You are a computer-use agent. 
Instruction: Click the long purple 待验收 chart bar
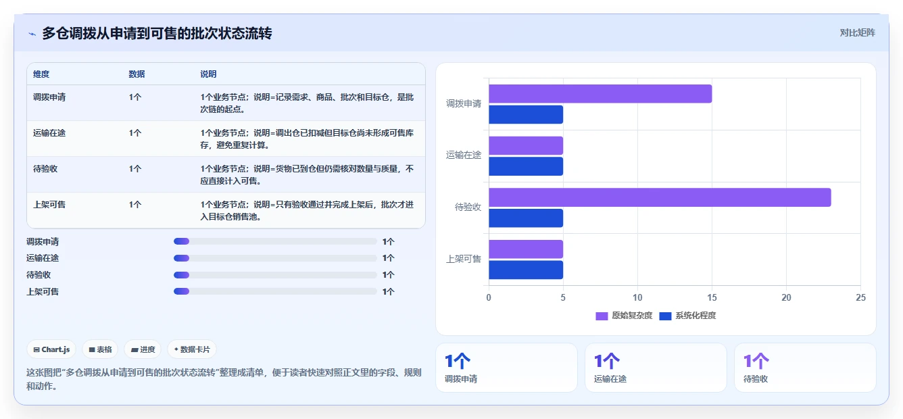(660, 197)
